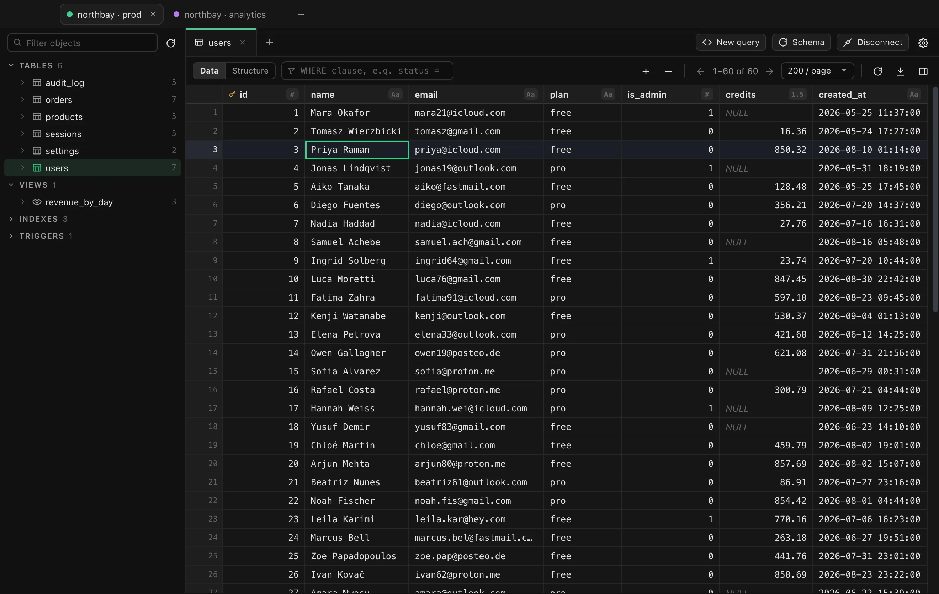Click the name column type badge

point(396,94)
